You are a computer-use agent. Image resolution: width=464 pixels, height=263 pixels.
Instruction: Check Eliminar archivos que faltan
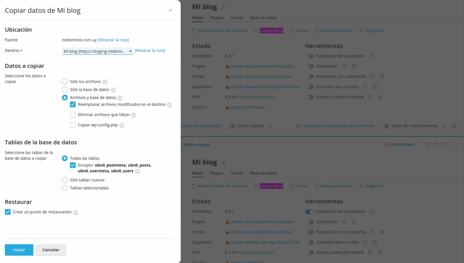(73, 115)
